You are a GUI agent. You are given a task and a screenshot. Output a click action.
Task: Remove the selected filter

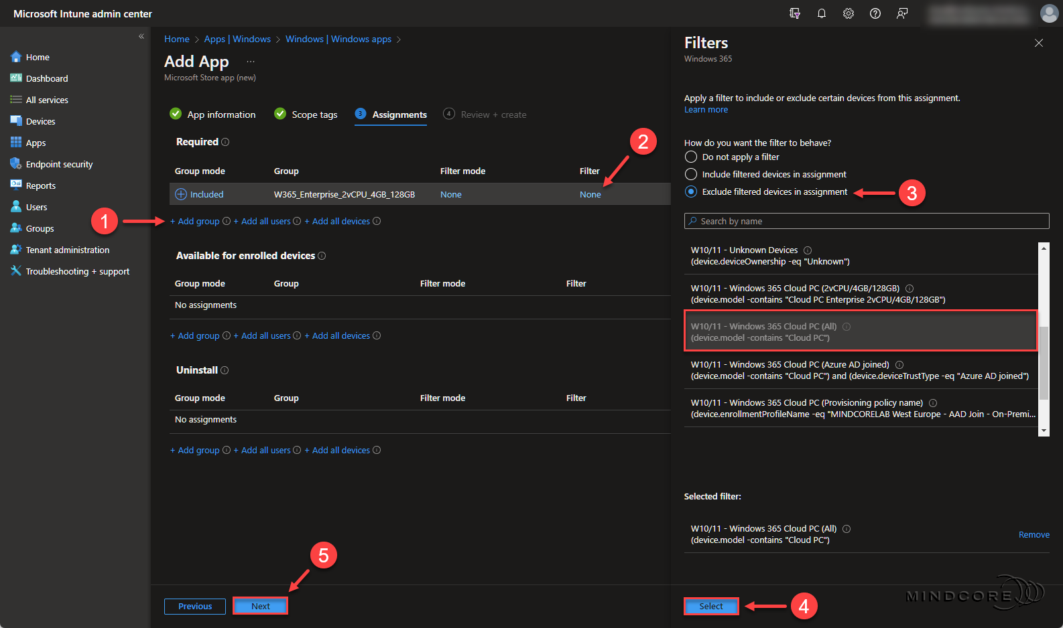pos(1034,534)
